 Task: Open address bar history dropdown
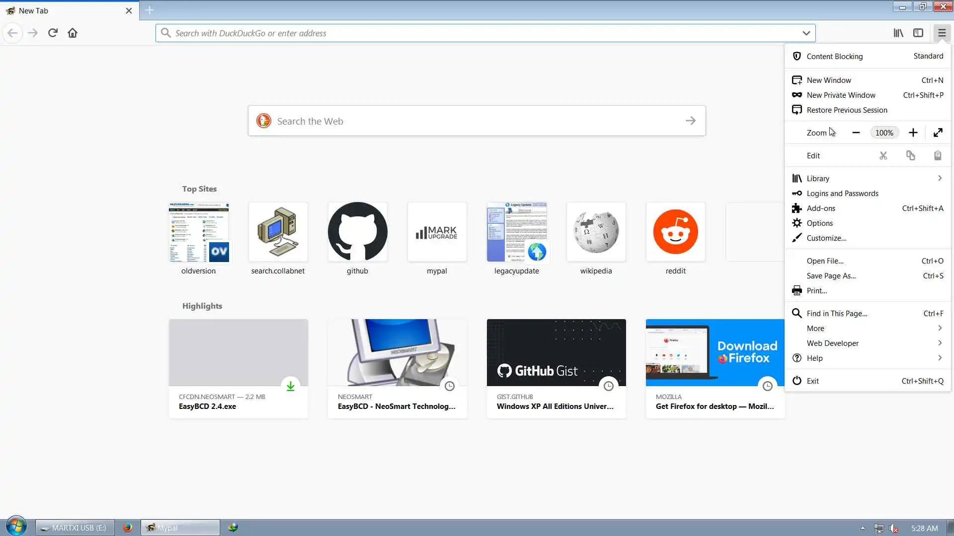[x=806, y=33]
